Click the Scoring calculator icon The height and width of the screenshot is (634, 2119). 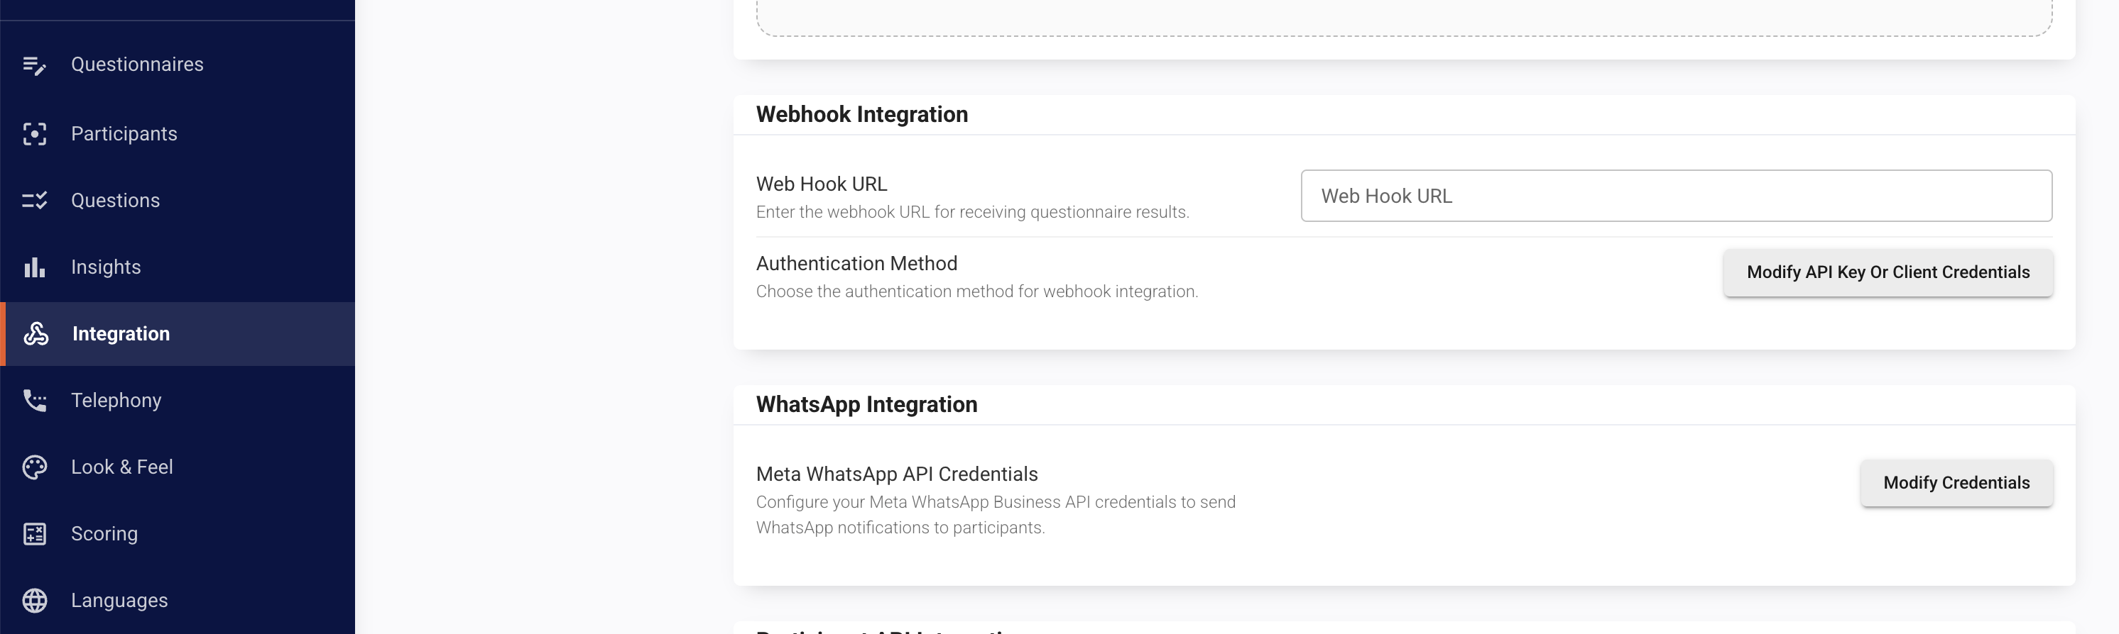click(x=35, y=534)
